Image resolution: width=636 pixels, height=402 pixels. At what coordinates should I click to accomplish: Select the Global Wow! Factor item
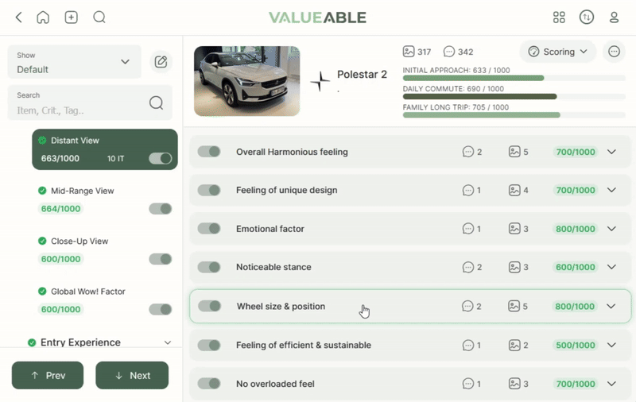[x=105, y=300]
